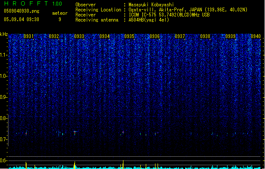Click the 0.6 kHz axis label
This screenshot has width=265, height=169.
[3, 161]
